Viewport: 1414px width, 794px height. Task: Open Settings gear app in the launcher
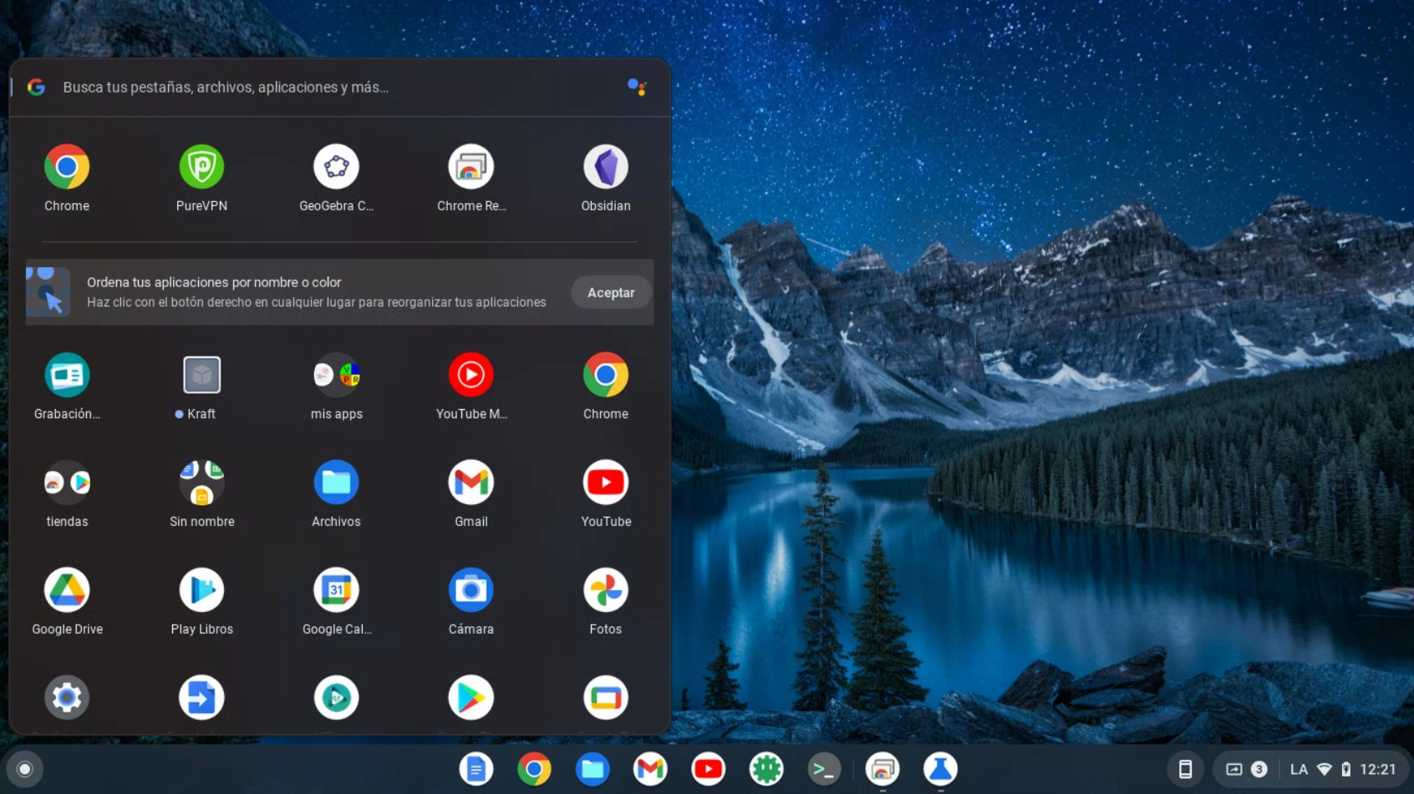click(x=67, y=697)
